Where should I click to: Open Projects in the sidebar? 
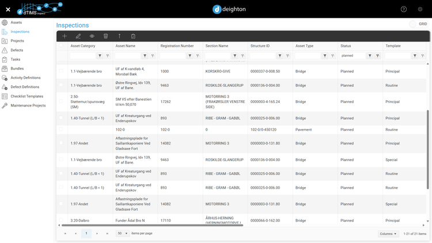click(x=17, y=41)
